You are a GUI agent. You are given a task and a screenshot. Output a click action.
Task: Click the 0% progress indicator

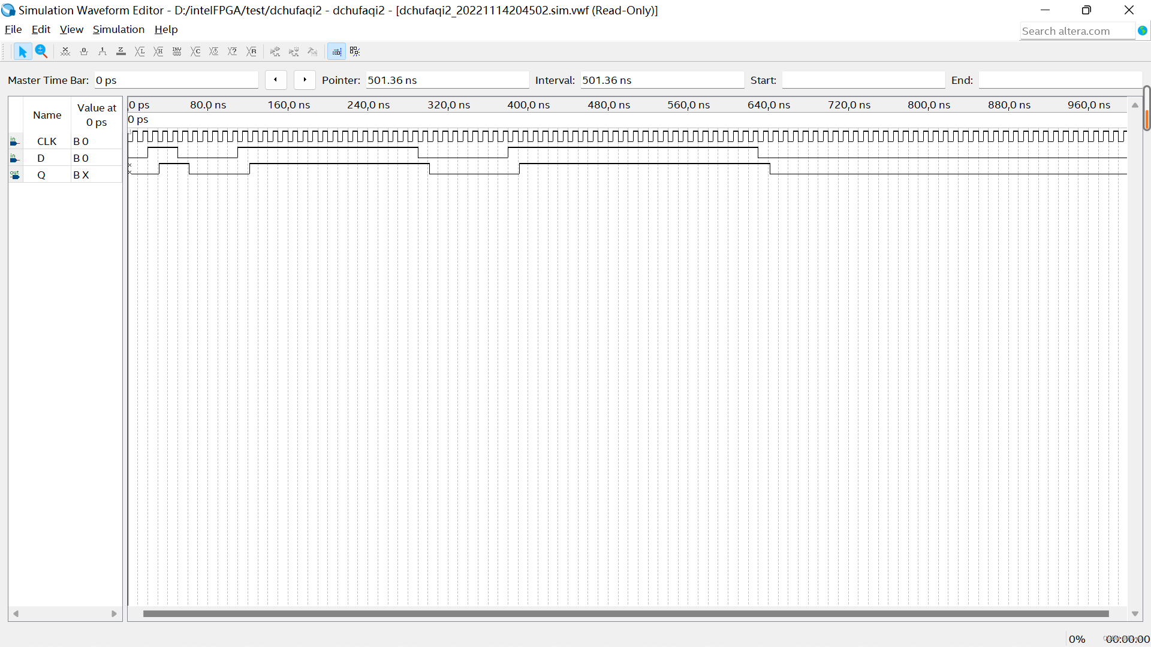[x=1077, y=639]
